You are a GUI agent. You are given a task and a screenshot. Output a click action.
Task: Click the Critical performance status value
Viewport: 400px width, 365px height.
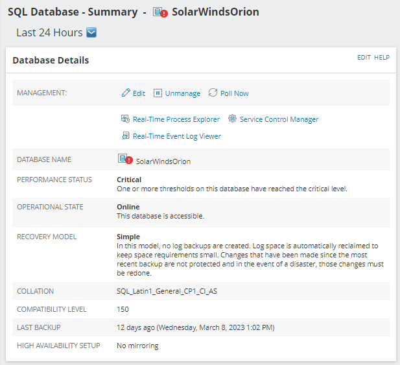(129, 180)
